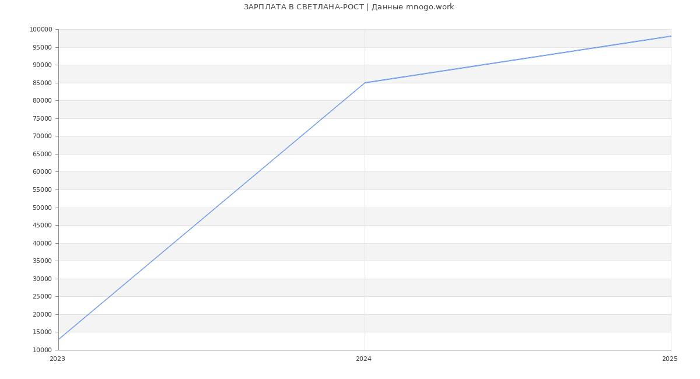The height and width of the screenshot is (379, 700).
Task: Click the 2025 x-axis label
Action: [670, 359]
